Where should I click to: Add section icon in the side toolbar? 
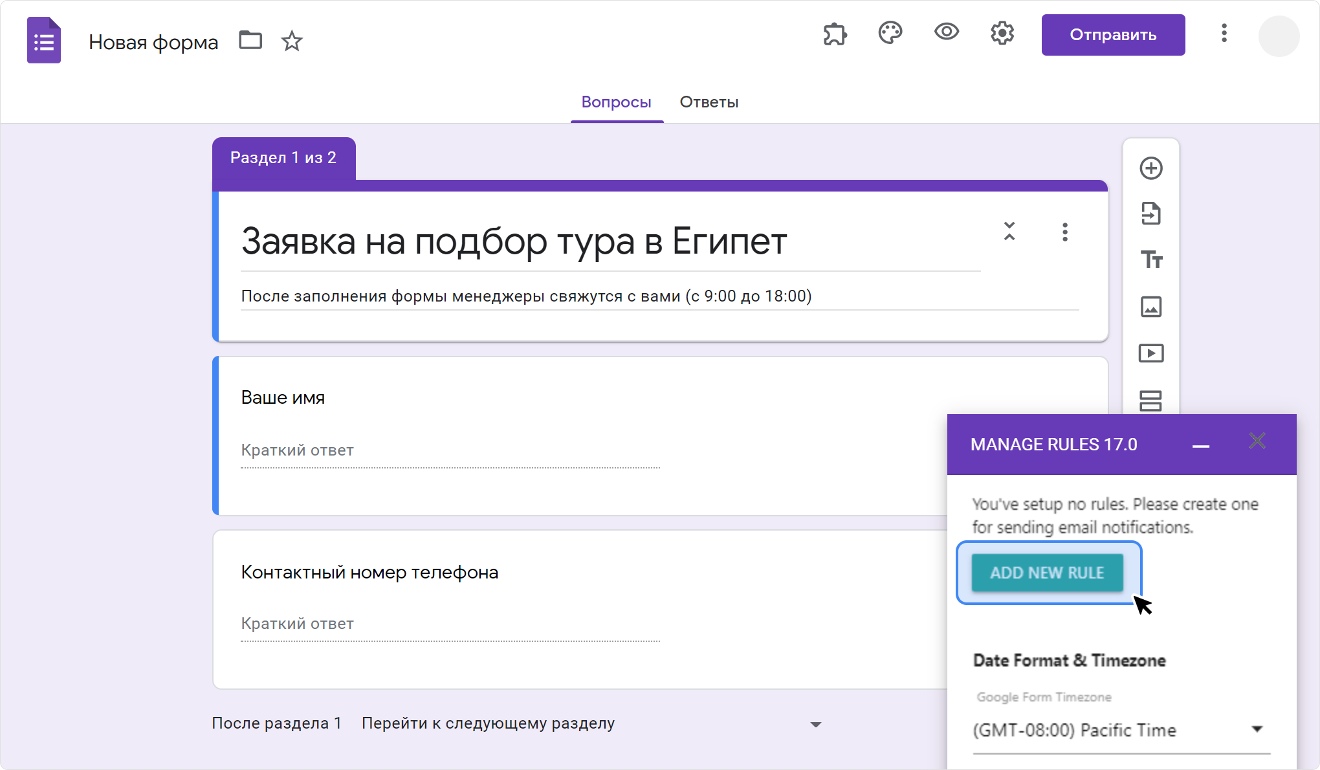tap(1151, 400)
